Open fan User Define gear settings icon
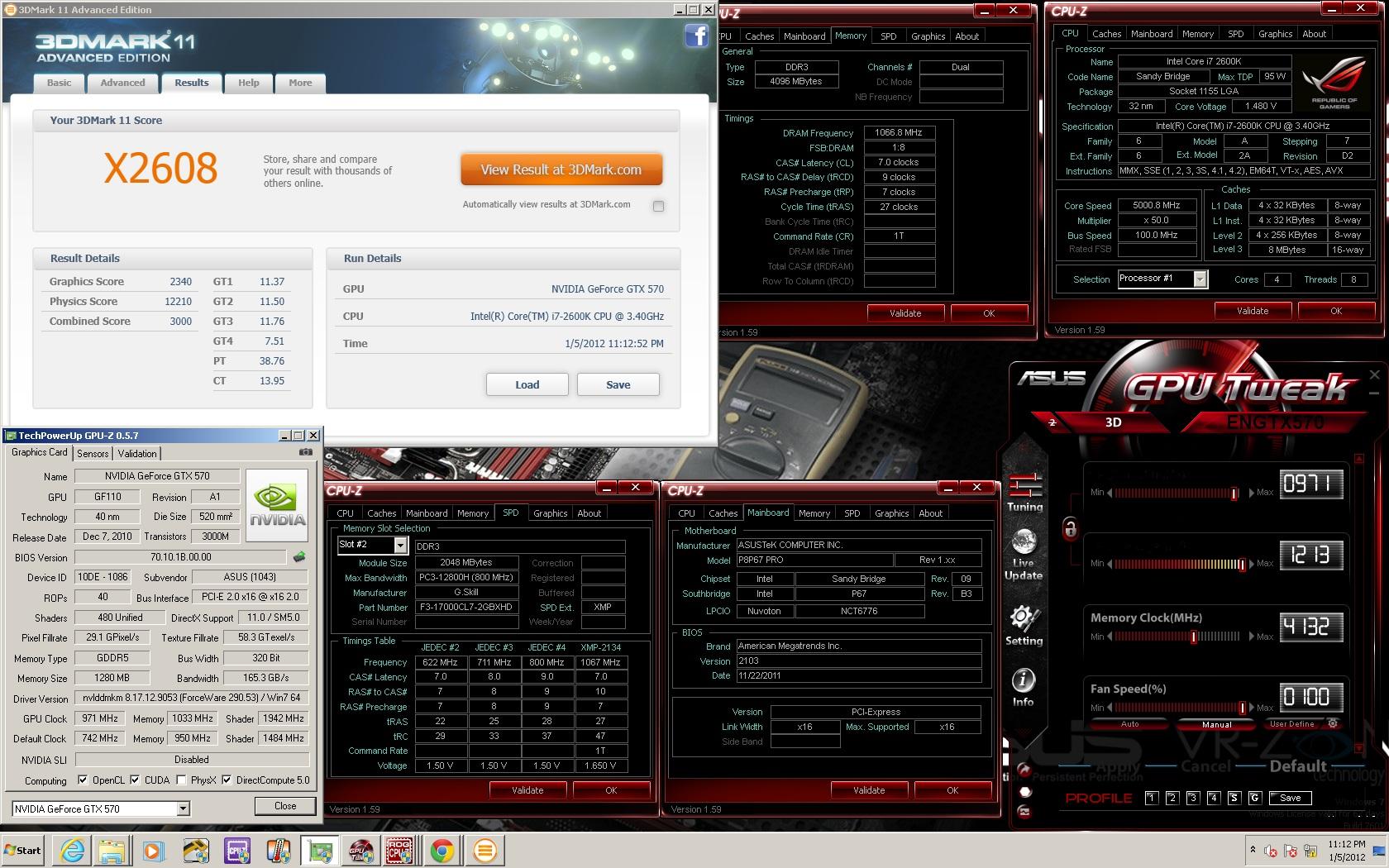1389x868 pixels. 1333,723
